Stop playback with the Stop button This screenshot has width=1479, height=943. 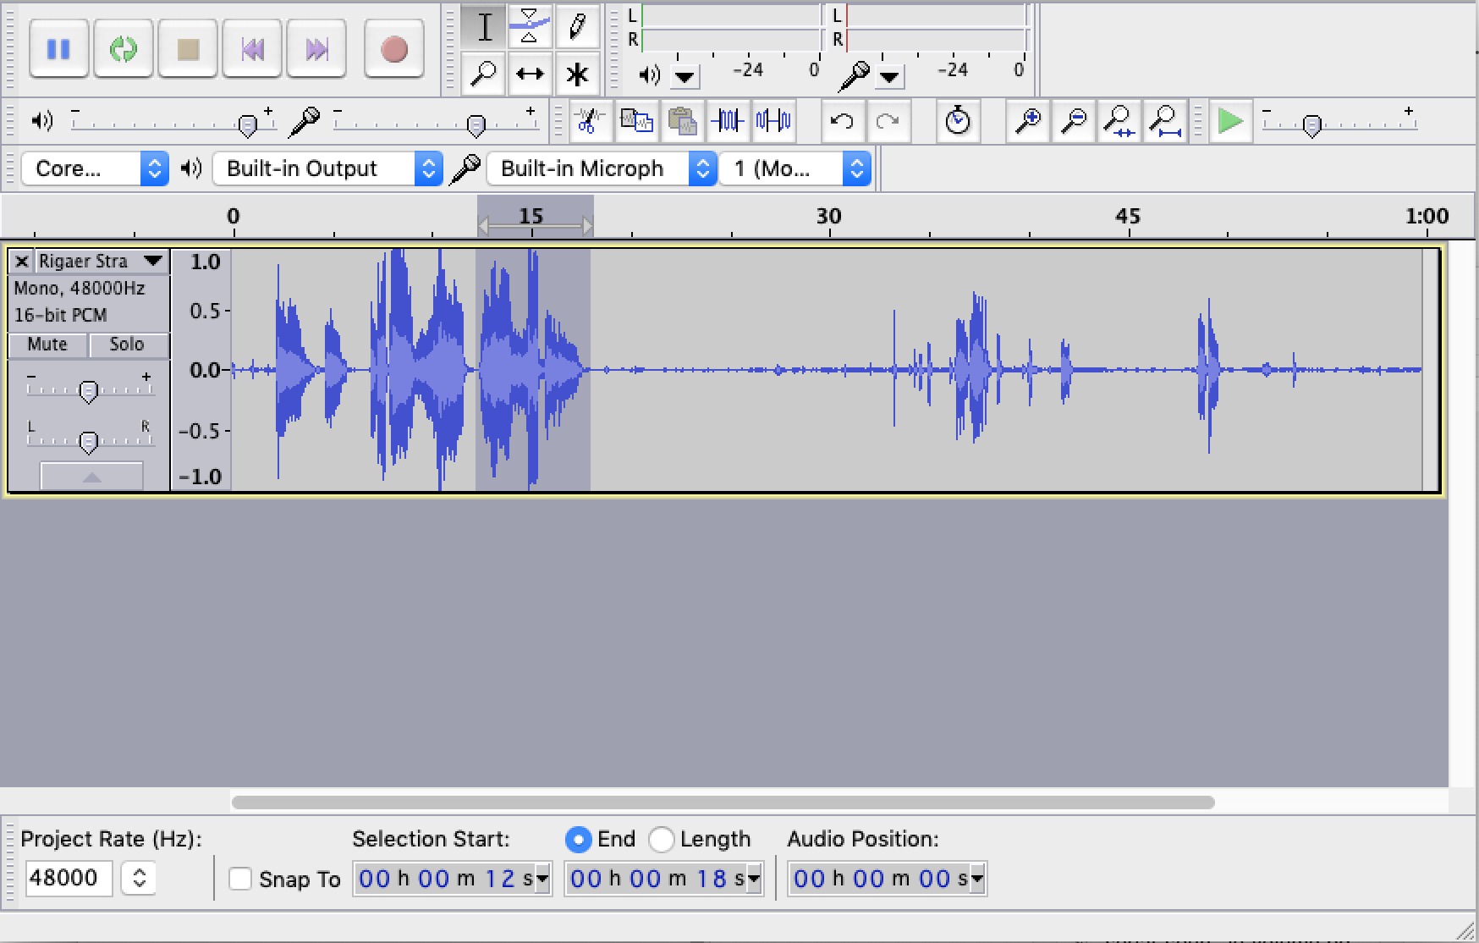click(x=188, y=49)
